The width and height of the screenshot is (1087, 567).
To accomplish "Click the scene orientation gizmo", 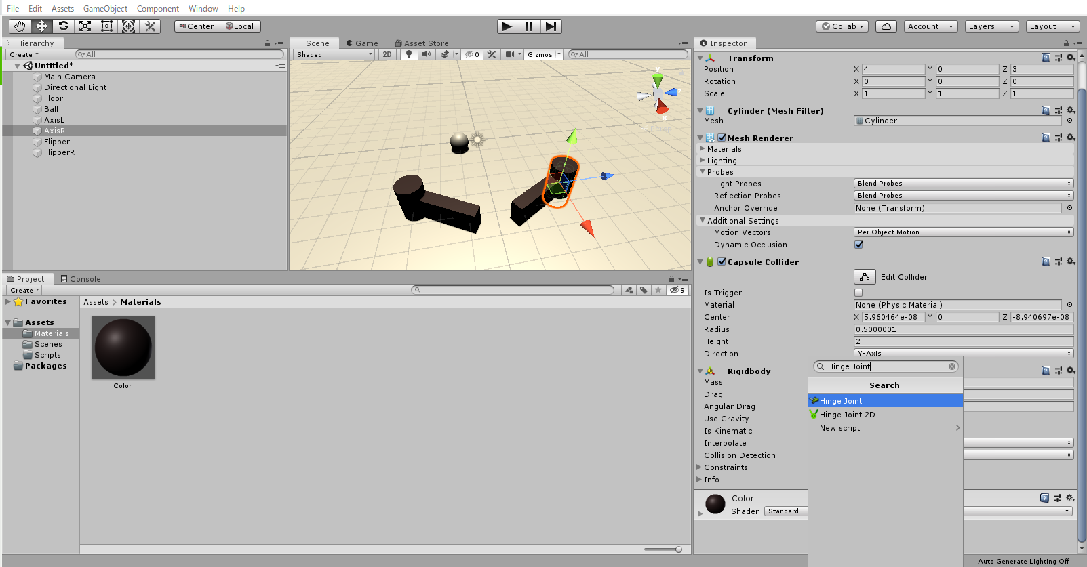I will pyautogui.click(x=658, y=96).
